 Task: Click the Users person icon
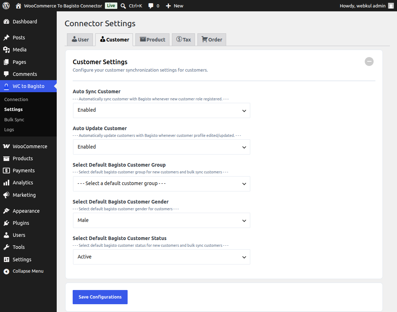[6, 235]
